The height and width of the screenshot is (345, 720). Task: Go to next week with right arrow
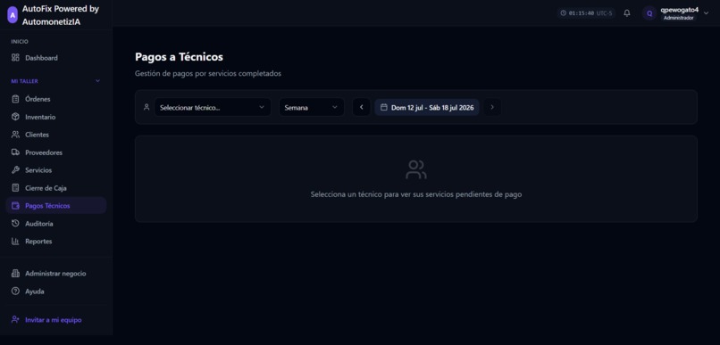(x=492, y=107)
